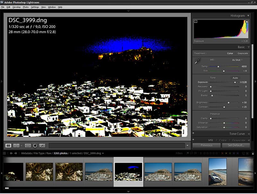Activate the Crop Overlay tool
Image resolution: width=257 pixels, height=194 pixels.
28,145
